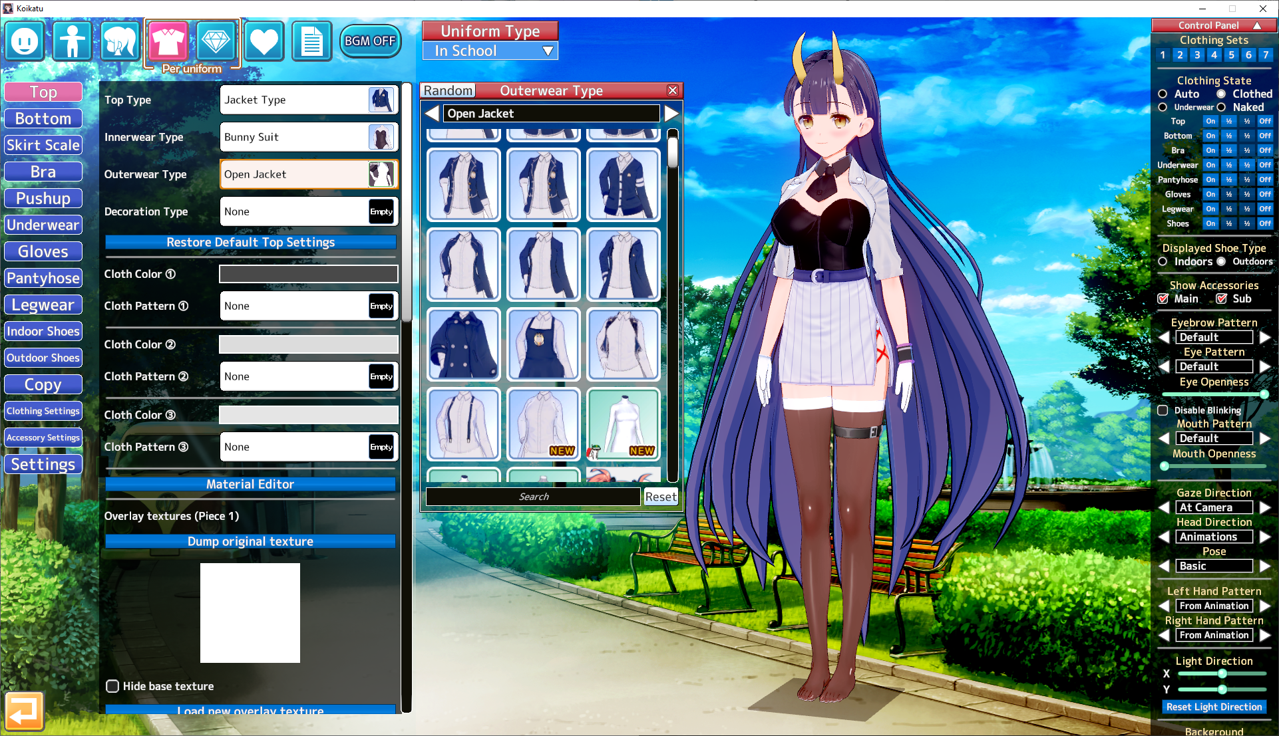Toggle Sub accessories checkbox
This screenshot has height=736, width=1279.
point(1222,299)
